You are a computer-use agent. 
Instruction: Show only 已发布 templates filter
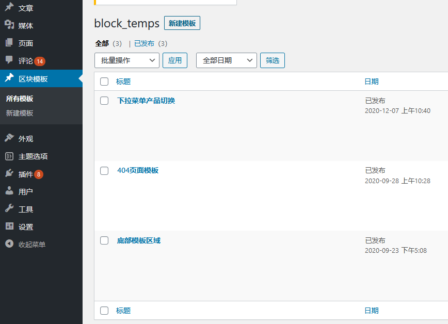144,43
